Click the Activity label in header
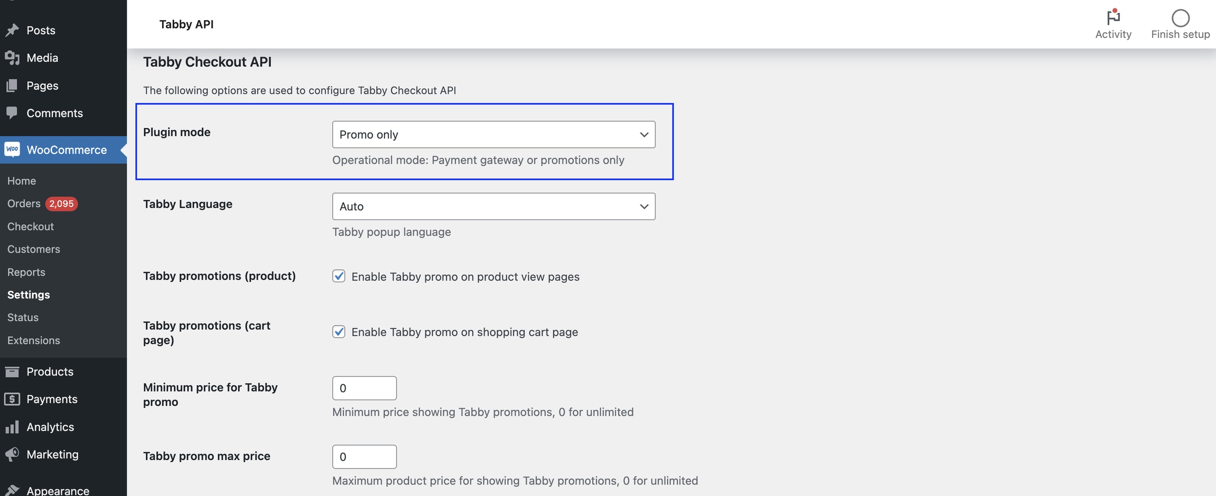1216x496 pixels. (1113, 34)
